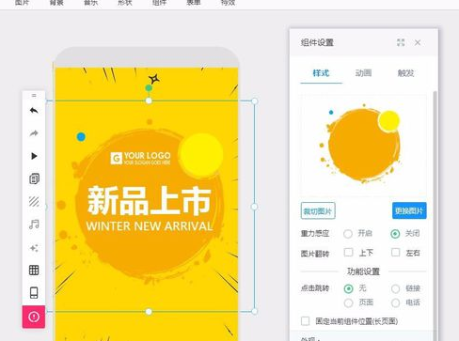The width and height of the screenshot is (459, 341).
Task: Click the 更换图片 button
Action: coord(409,210)
